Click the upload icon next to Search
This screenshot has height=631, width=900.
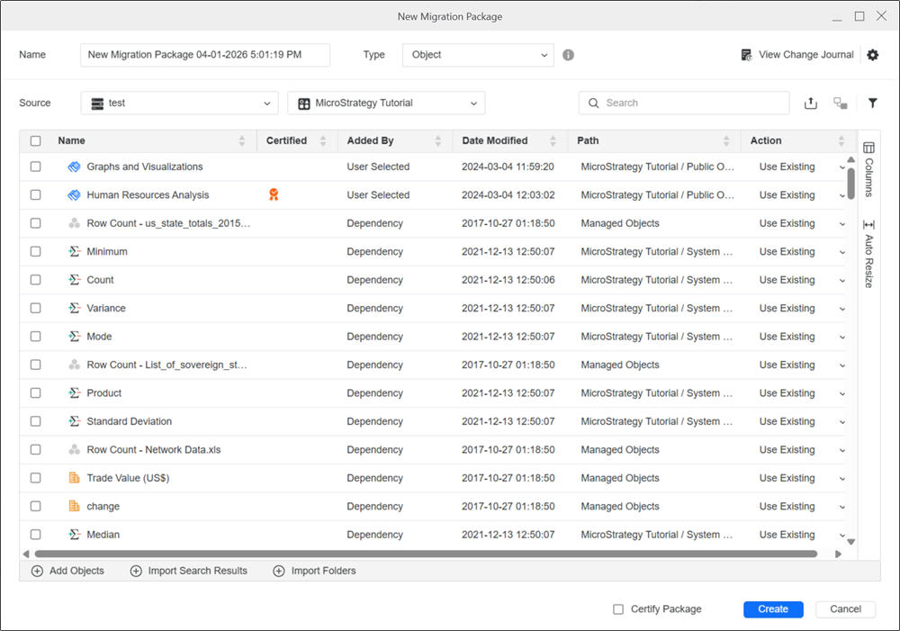pos(810,104)
